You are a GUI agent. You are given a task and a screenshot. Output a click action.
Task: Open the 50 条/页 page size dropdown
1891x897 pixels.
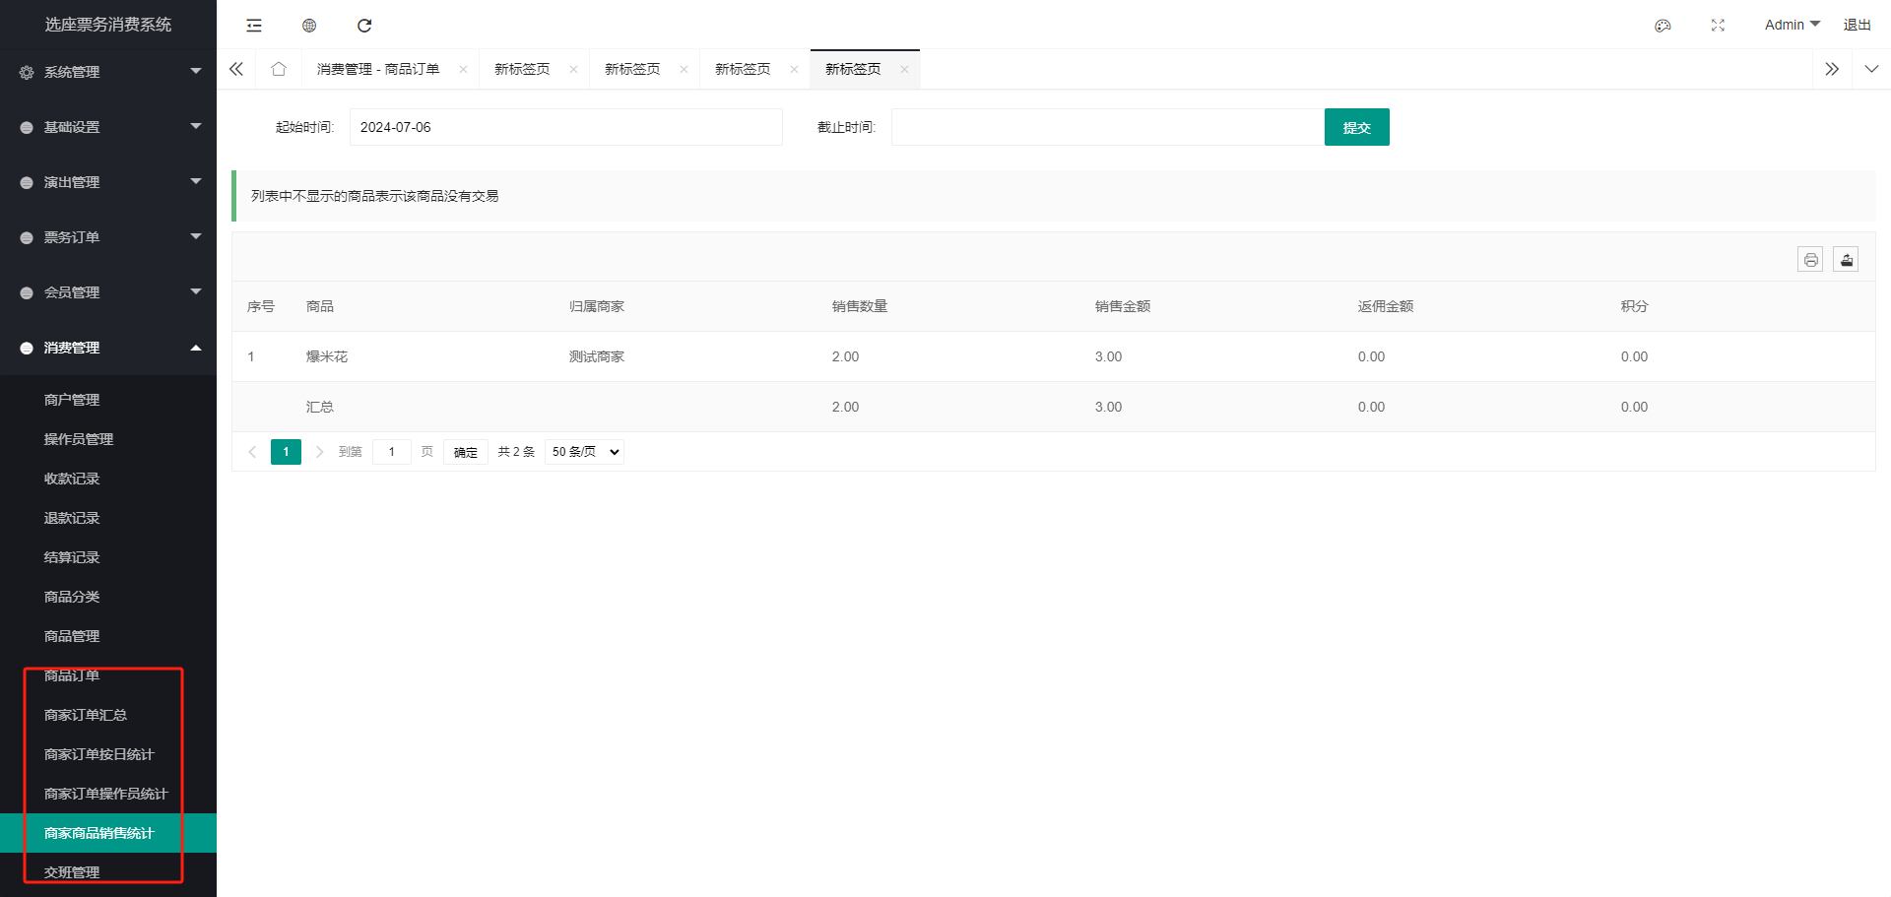pyautogui.click(x=585, y=452)
